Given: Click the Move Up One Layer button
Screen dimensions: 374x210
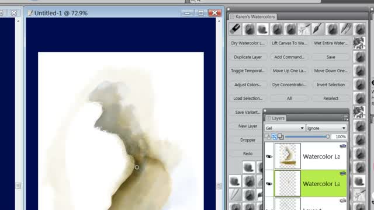Looking at the screenshot, I should [x=289, y=71].
